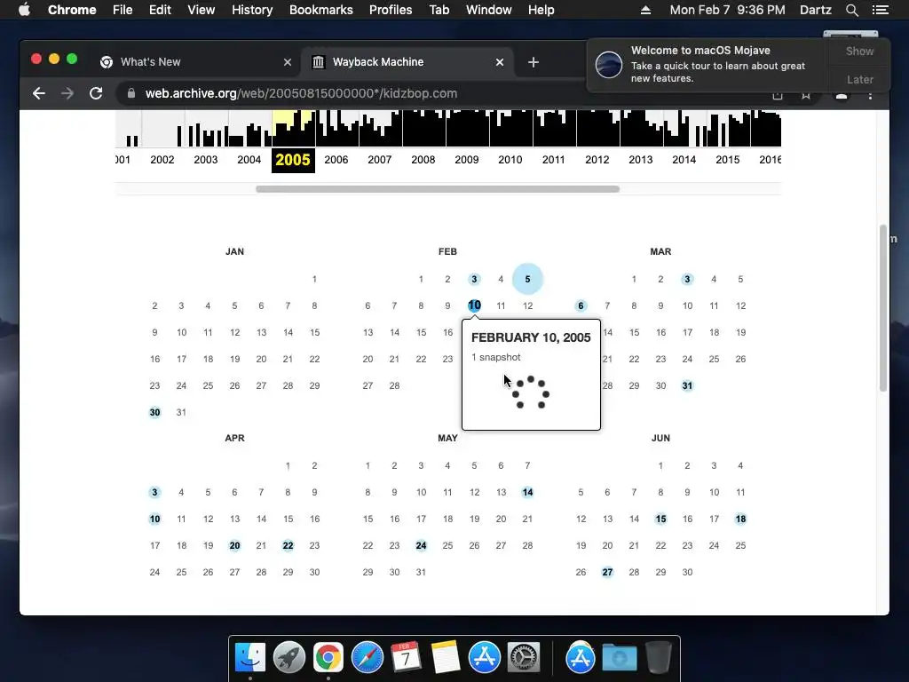
Task: Click the browser forward arrow
Action: [x=67, y=93]
